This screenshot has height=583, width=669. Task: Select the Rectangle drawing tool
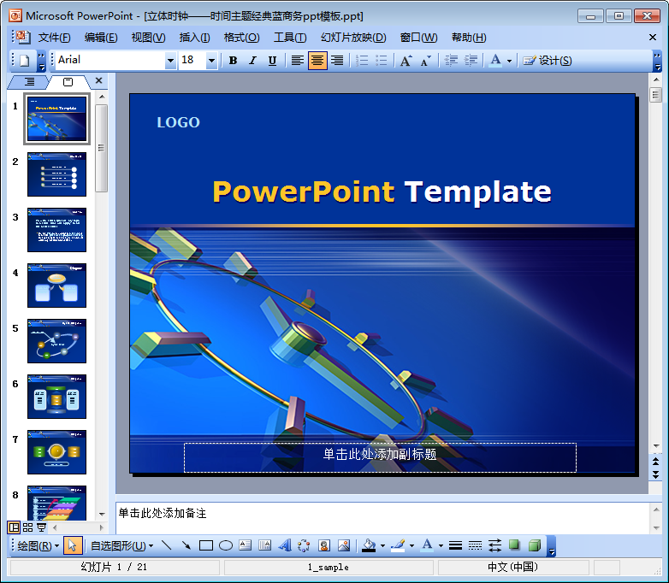pos(206,545)
